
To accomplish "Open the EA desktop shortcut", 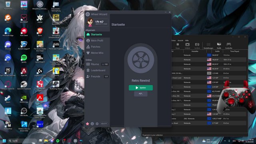I will 8,59.
